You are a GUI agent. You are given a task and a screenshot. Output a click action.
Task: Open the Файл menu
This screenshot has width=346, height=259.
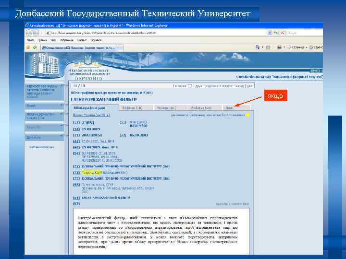click(x=30, y=40)
